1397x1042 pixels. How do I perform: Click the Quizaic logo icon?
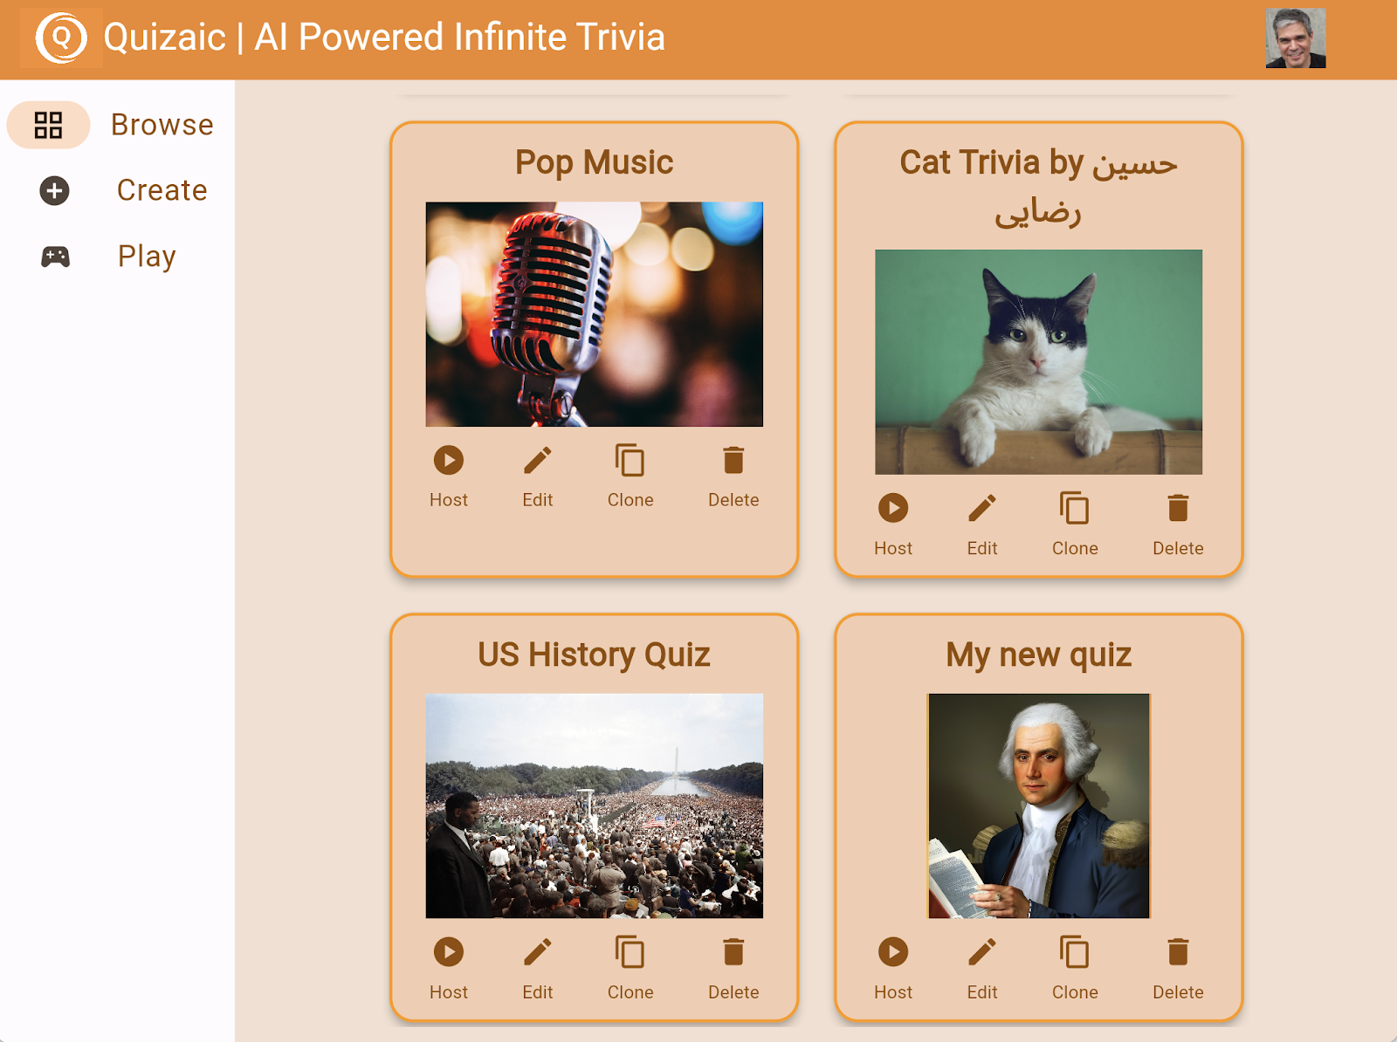(61, 38)
